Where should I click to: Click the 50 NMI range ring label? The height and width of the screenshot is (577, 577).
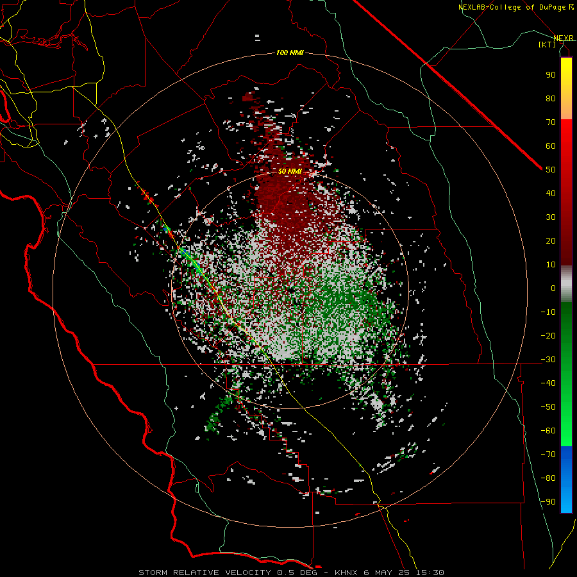[290, 171]
